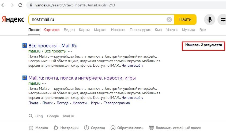226x135 pixels.
Task: Open three-dots menu after 'Все проекты' breadcrumb
Action: tap(70, 51)
